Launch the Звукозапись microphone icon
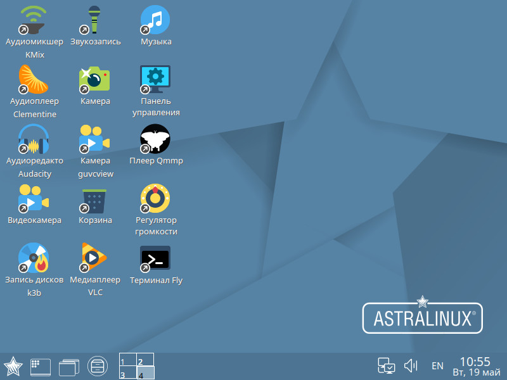This screenshot has height=380, width=507. [94, 20]
